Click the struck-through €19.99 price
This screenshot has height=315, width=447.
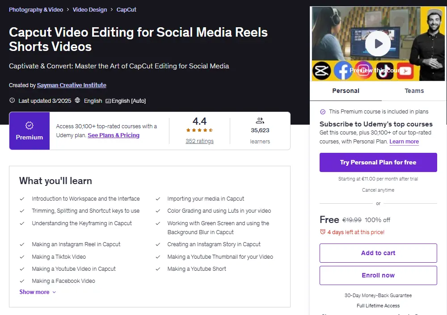(352, 220)
